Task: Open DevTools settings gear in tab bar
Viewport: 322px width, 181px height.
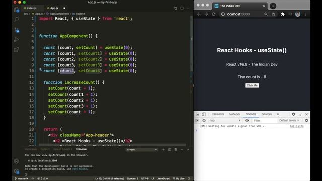Action: coord(293,114)
